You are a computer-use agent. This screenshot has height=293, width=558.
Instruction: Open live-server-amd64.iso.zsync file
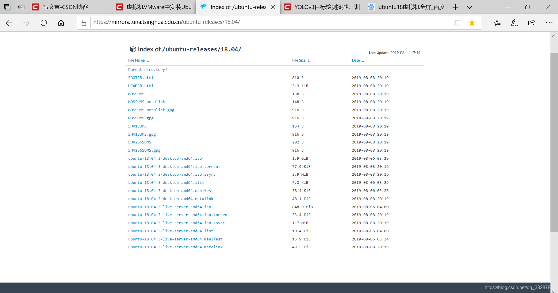tap(176, 223)
